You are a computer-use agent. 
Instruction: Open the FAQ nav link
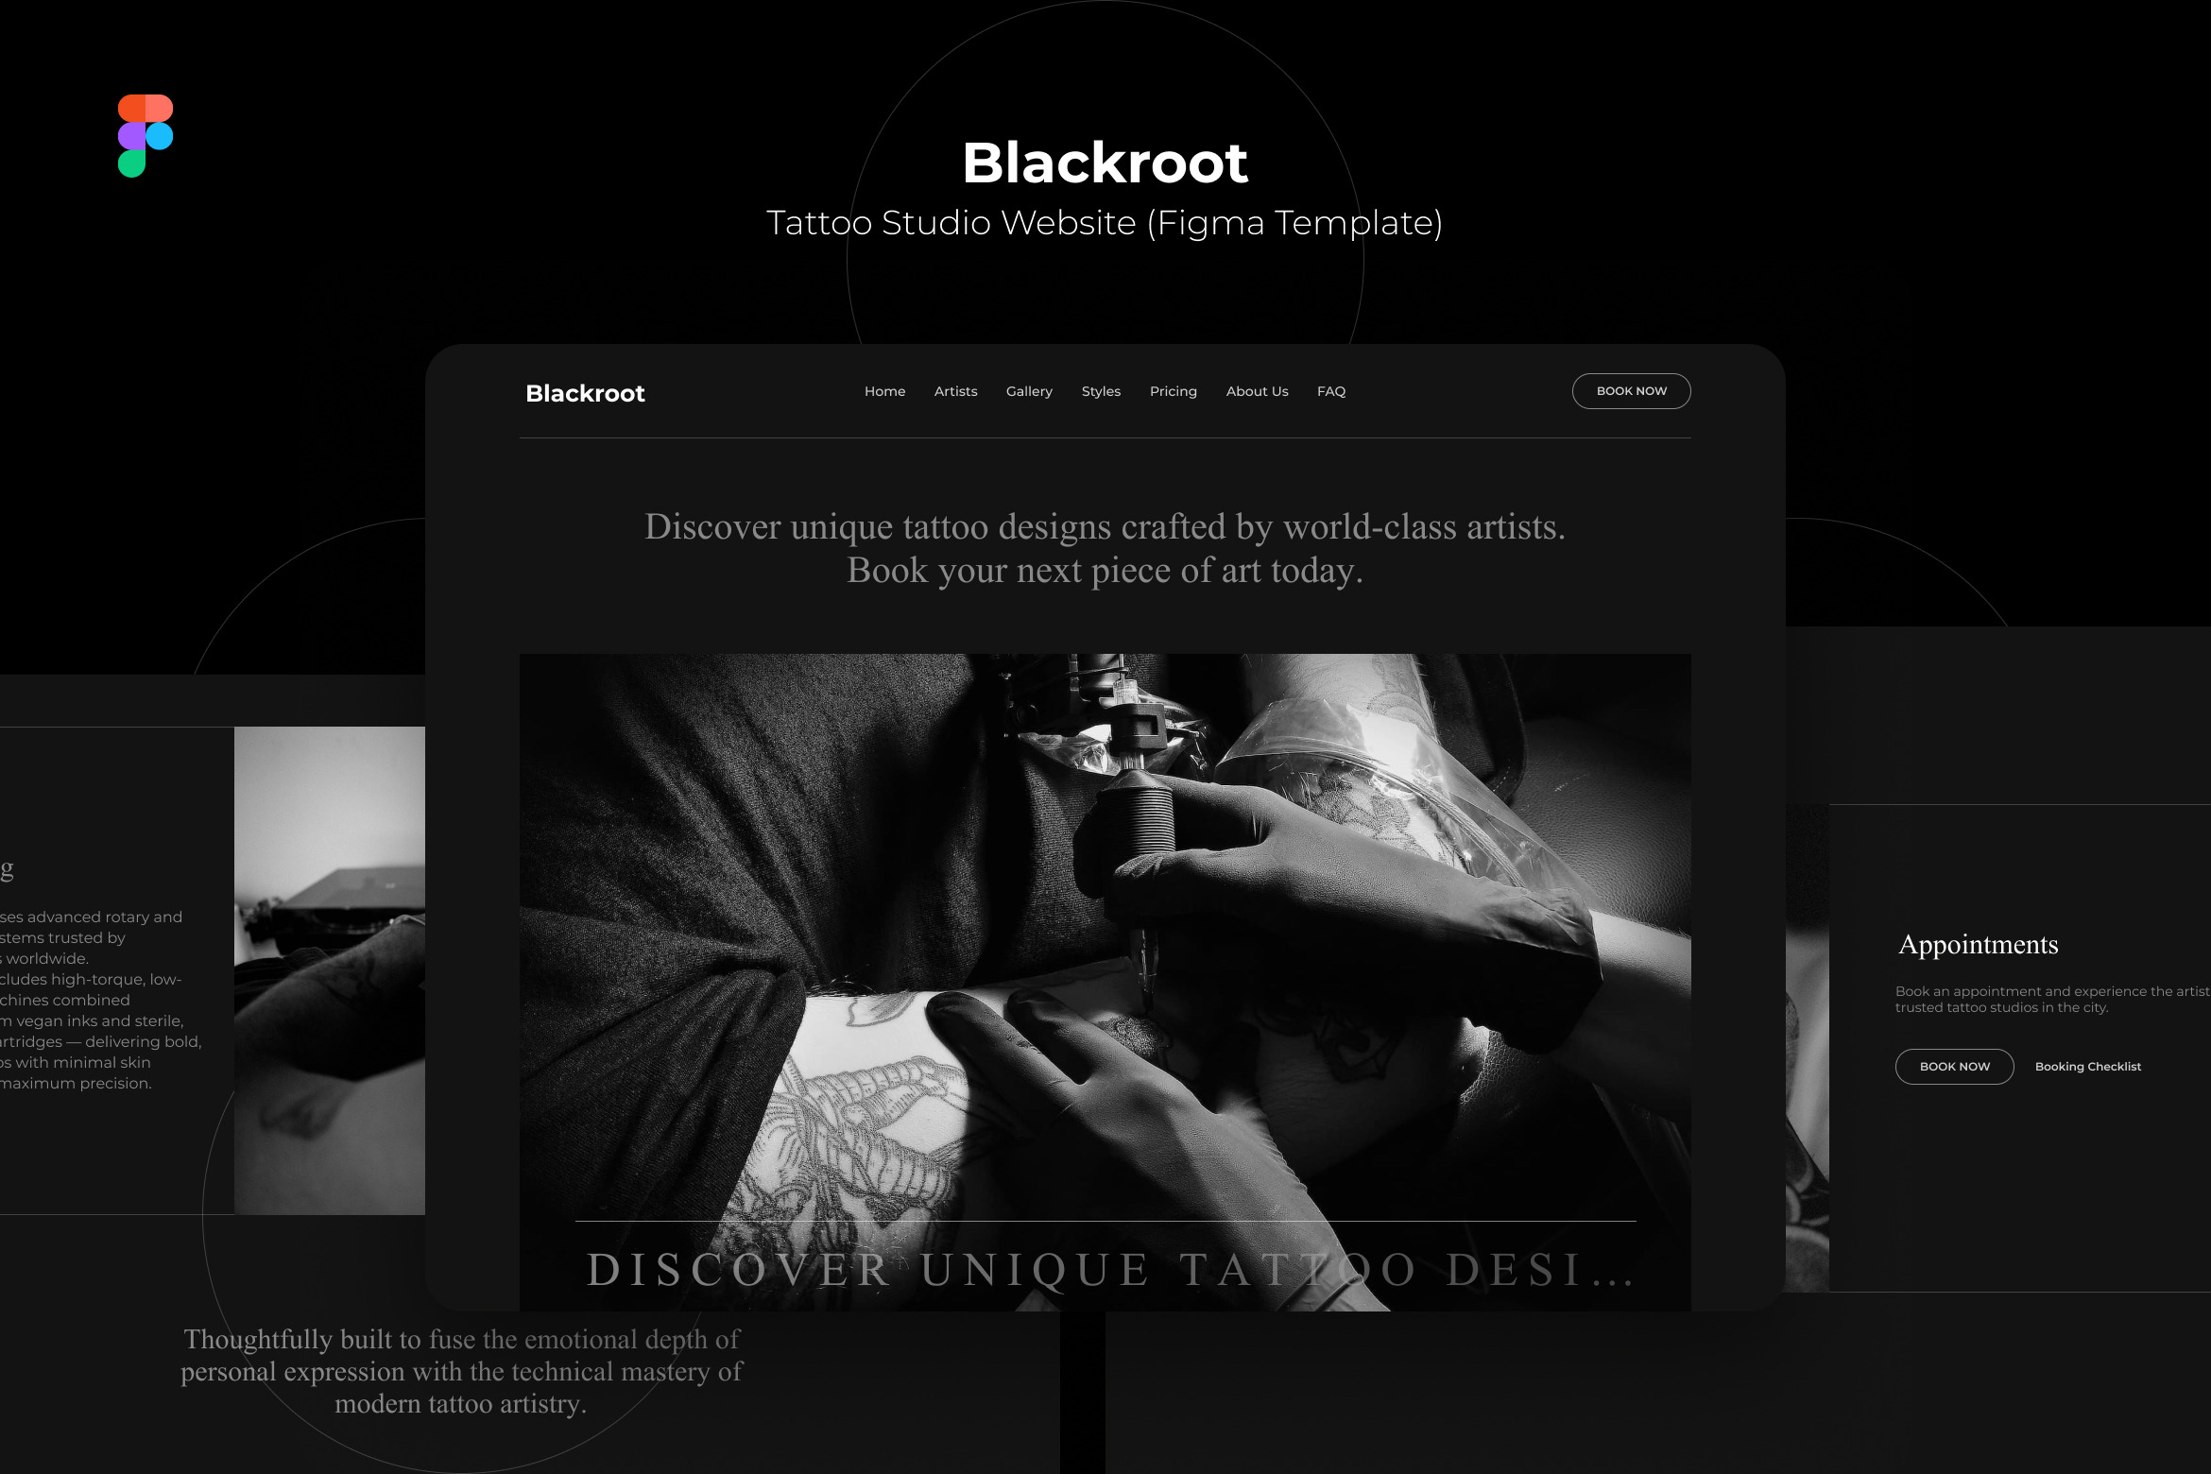(x=1331, y=391)
